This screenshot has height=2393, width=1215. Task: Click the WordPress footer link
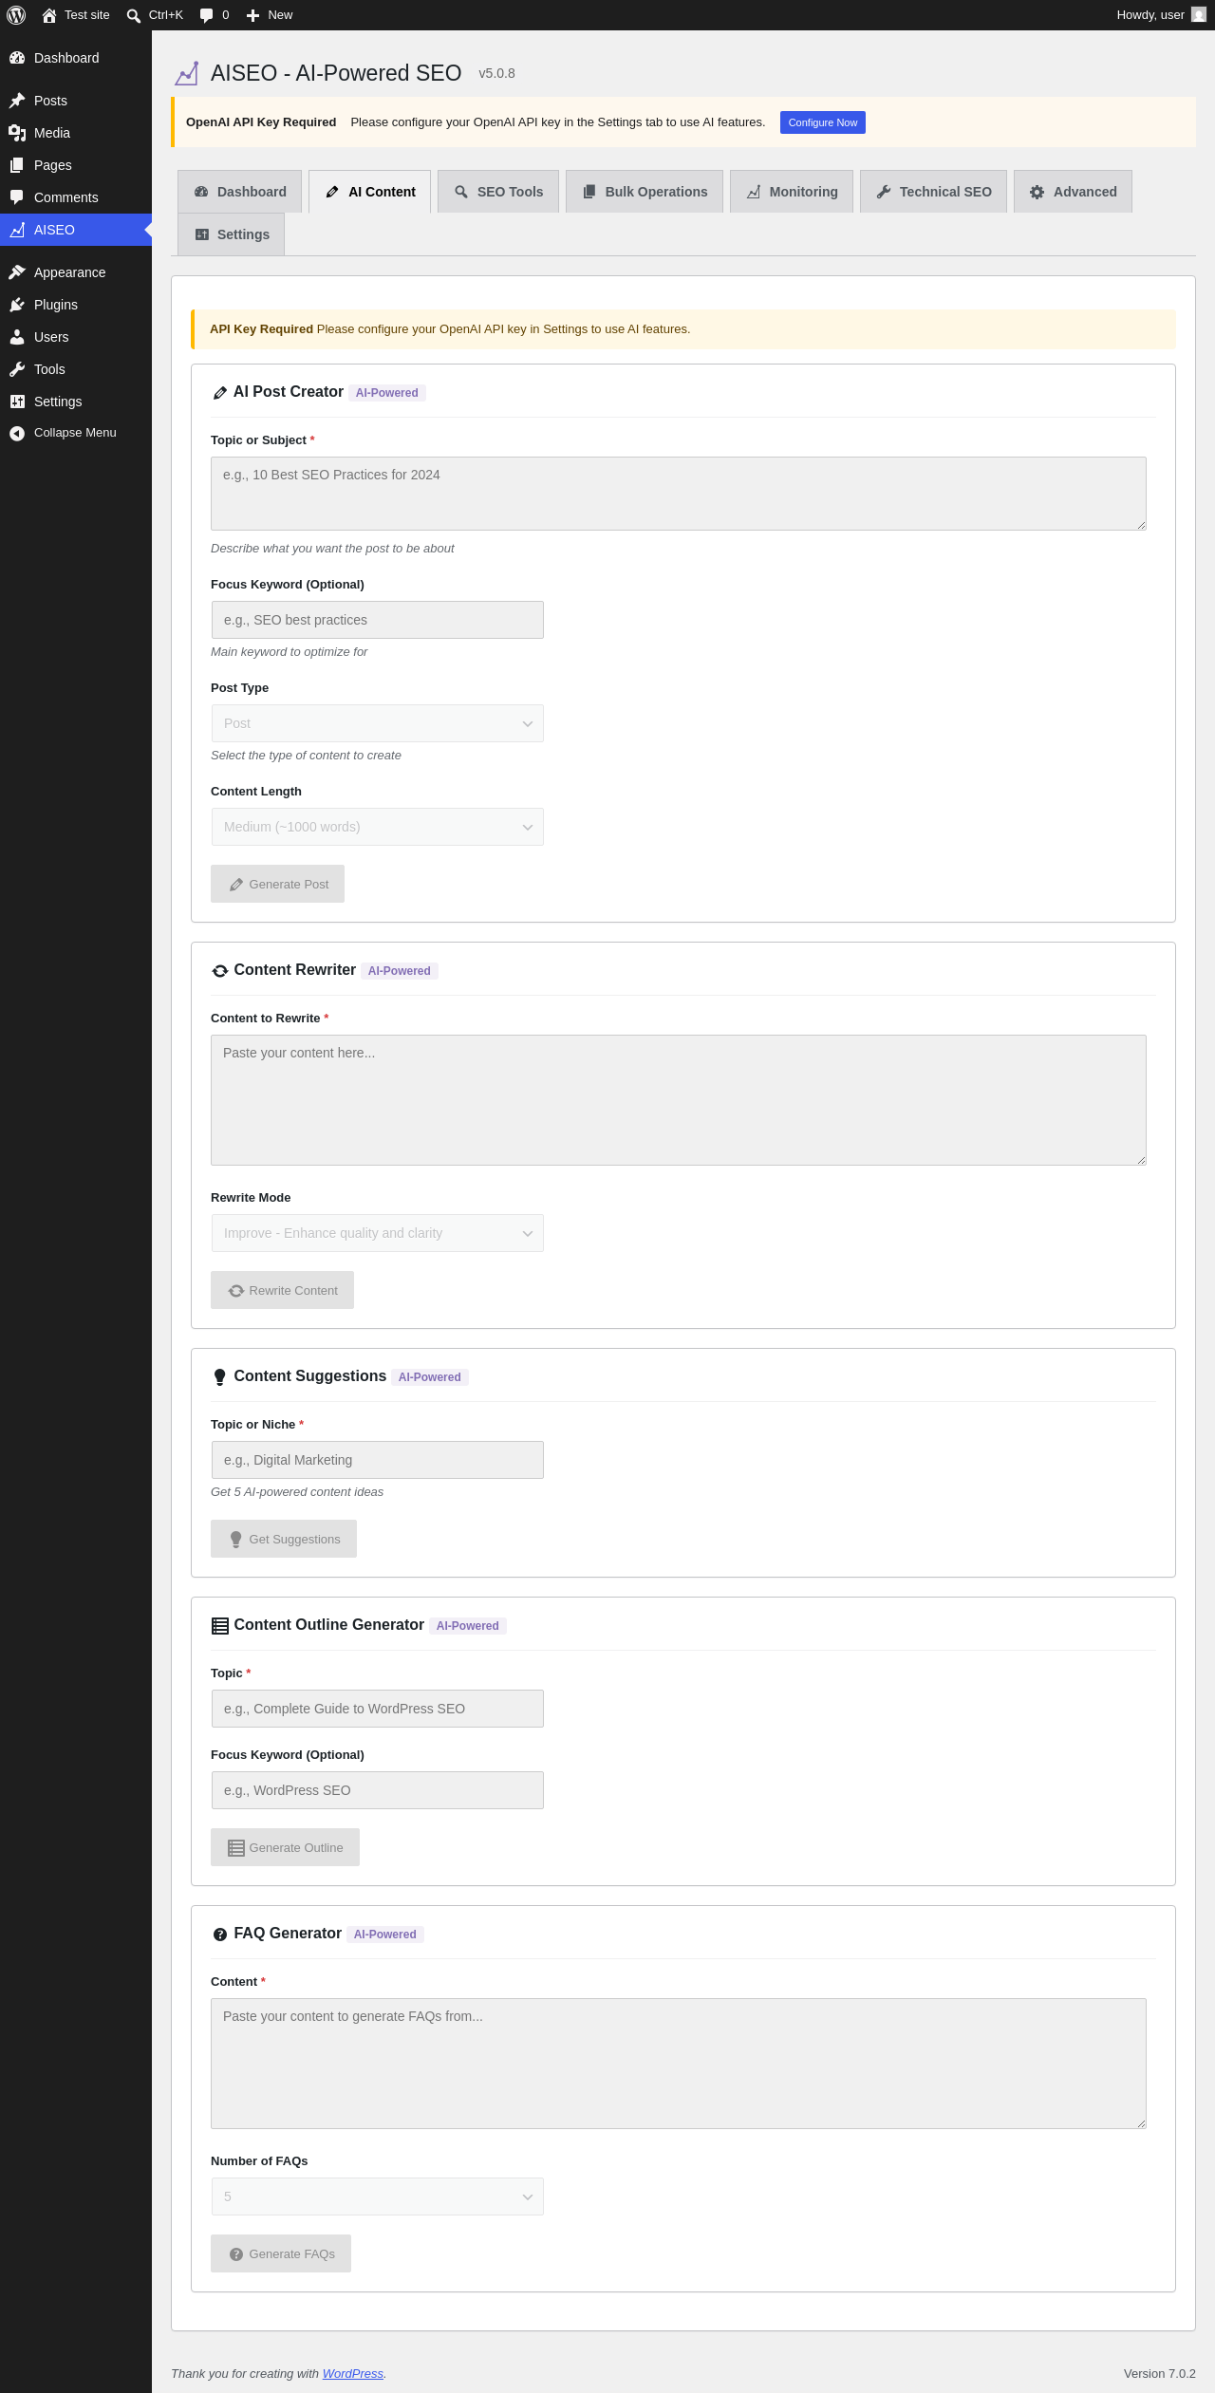click(x=353, y=2373)
